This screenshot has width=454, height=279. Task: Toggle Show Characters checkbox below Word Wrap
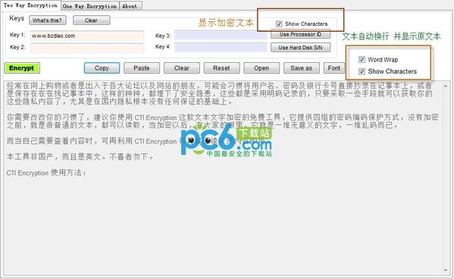pos(362,71)
